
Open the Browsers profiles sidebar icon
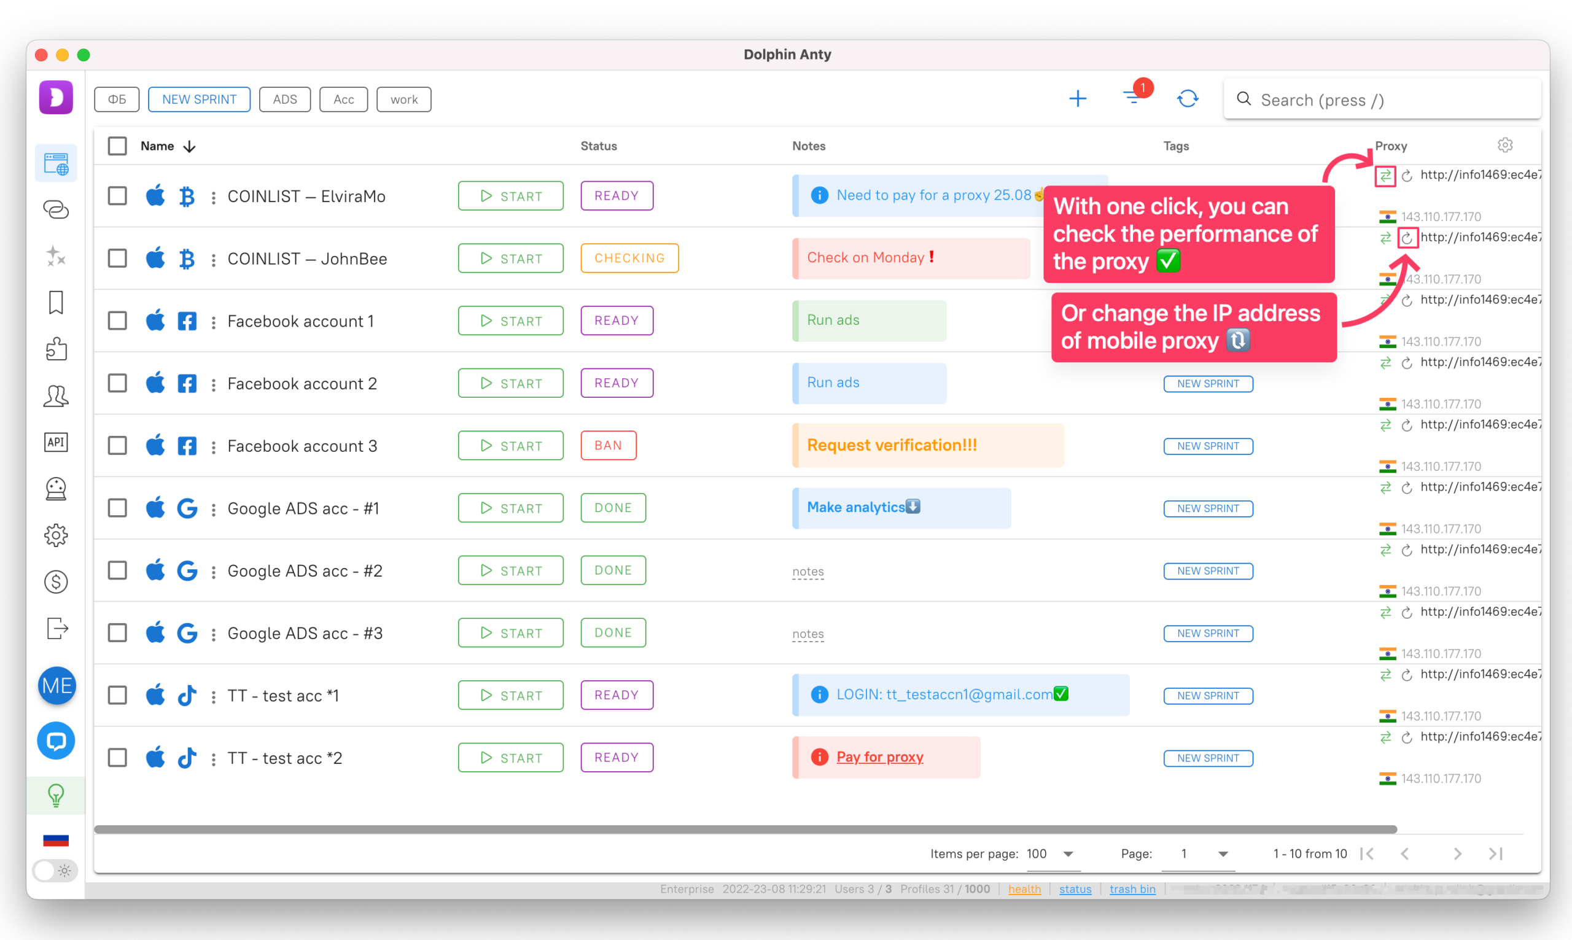coord(56,163)
